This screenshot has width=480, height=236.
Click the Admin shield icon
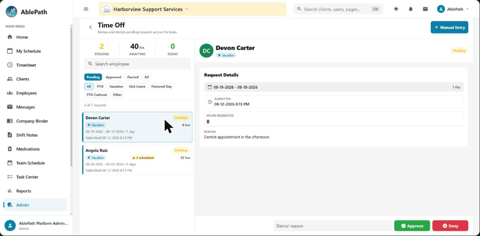pyautogui.click(x=10, y=205)
